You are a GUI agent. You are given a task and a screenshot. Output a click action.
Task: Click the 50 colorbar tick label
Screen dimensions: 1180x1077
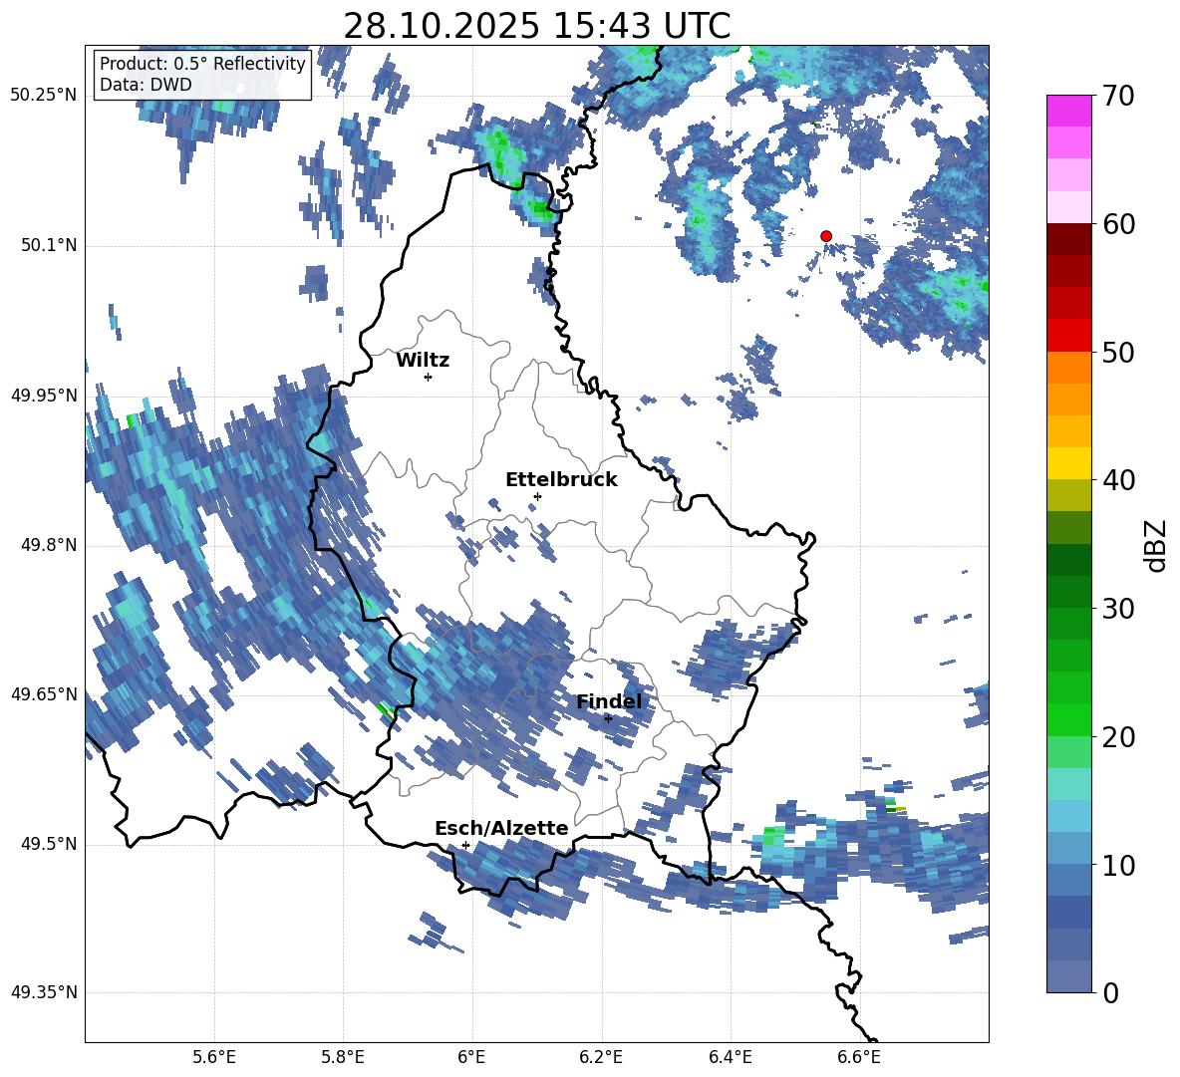[1118, 352]
